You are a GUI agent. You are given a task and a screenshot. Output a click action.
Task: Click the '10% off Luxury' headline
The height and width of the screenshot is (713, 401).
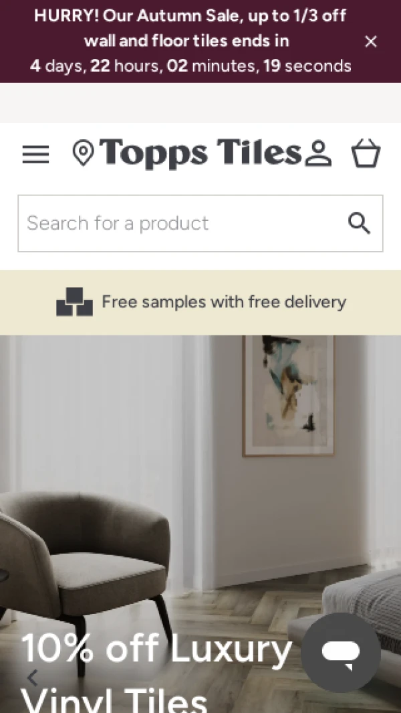coord(156,649)
